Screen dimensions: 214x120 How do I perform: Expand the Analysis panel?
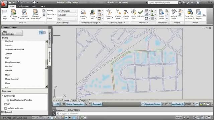point(147,23)
